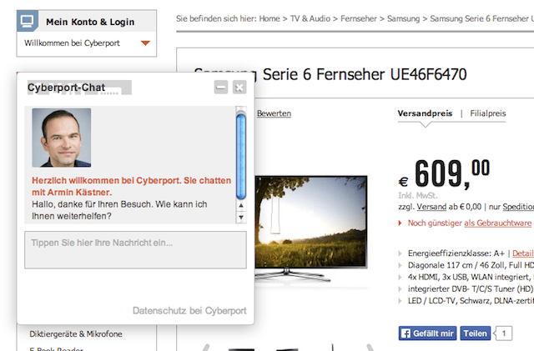Focus the chat message input field

click(135, 250)
